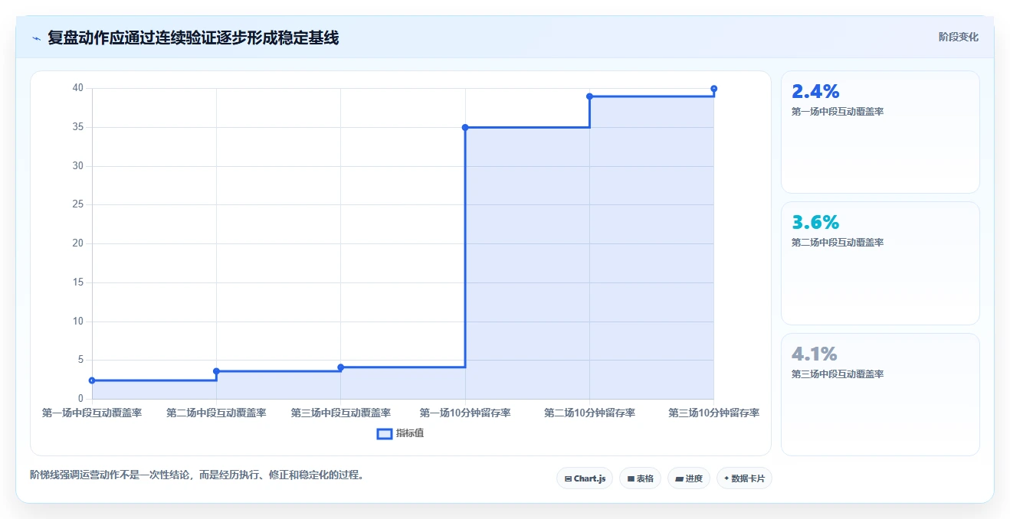Click the 4.1% metric card value
Screen dimensions: 1010x519
pos(814,354)
